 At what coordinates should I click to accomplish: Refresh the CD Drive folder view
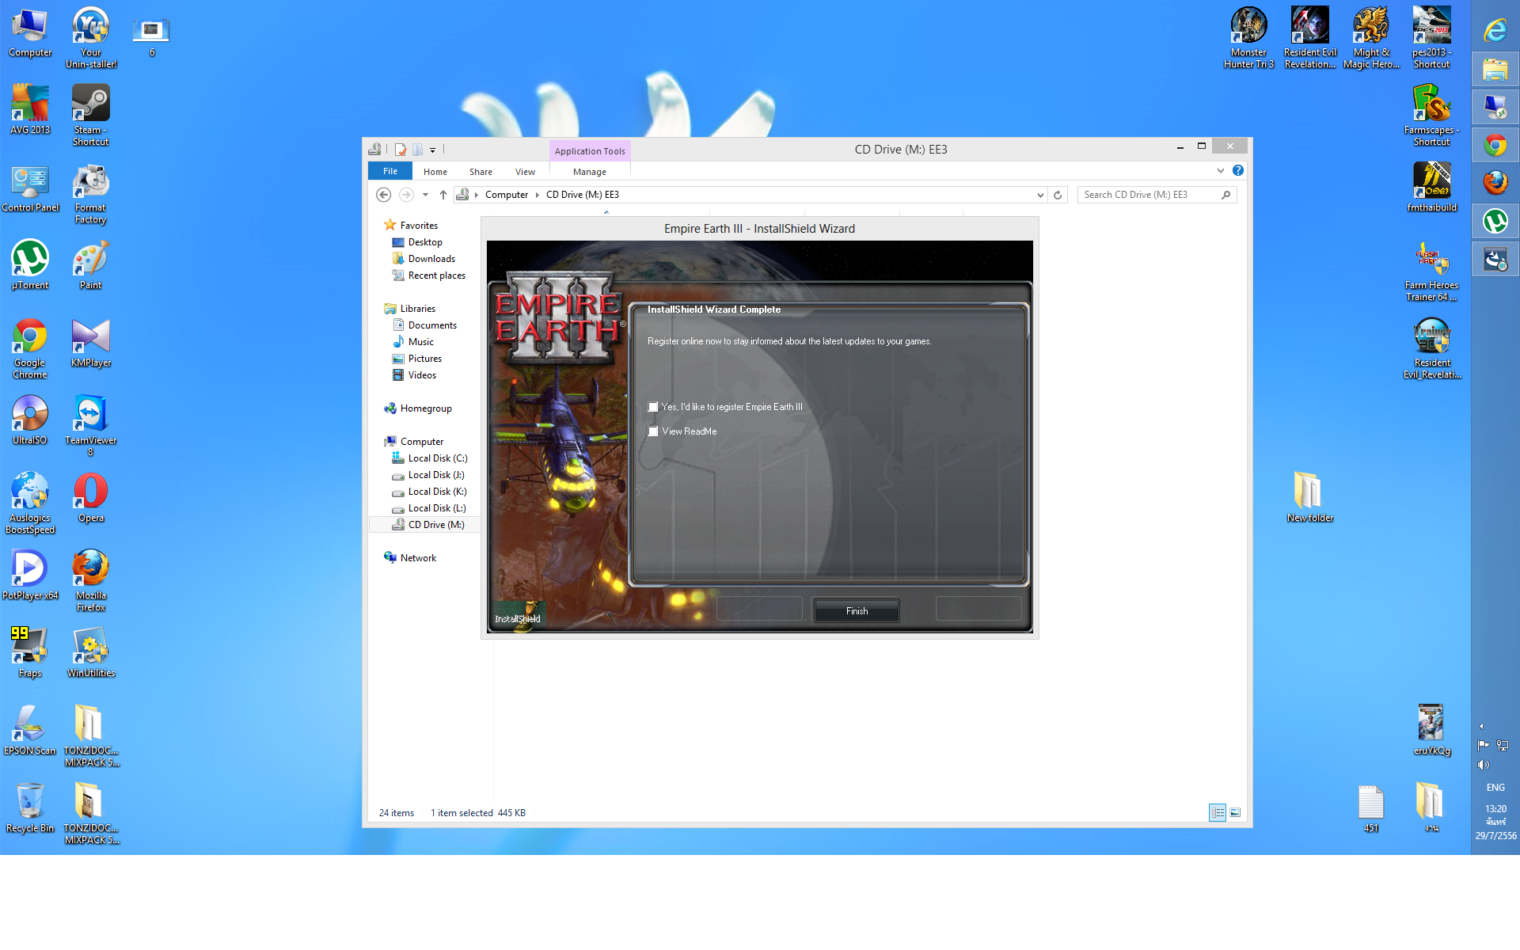pos(1058,195)
